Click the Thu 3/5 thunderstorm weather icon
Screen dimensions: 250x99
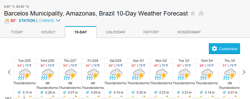230,74
